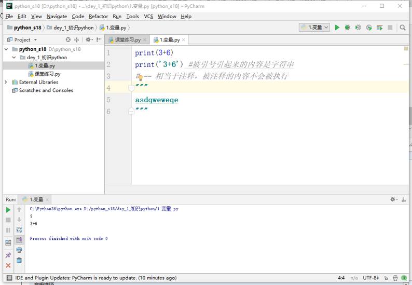Screen dimensions: 412x285
Task: Clear console output with the trash icon
Action: click(x=19, y=260)
